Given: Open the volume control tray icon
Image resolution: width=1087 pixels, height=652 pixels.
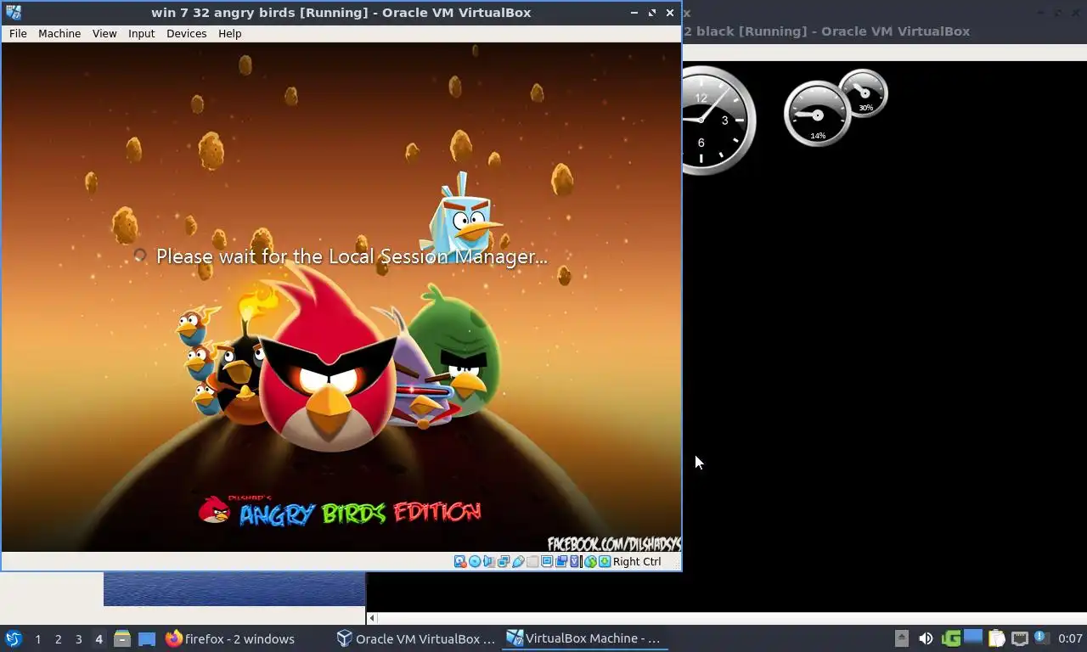Looking at the screenshot, I should point(926,638).
